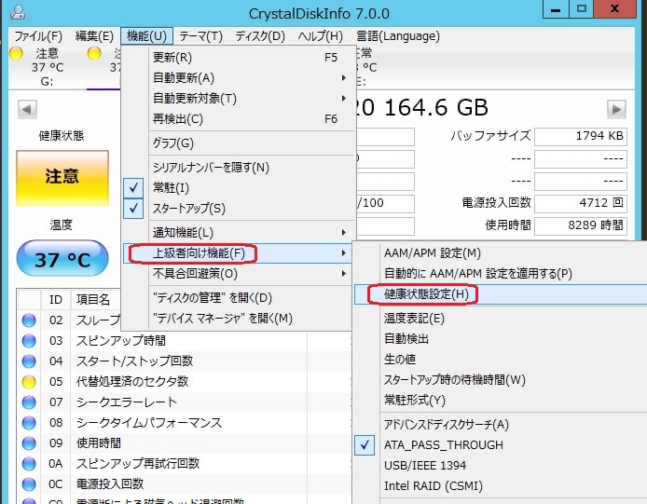Click the blue status dot for ID 03
The width and height of the screenshot is (647, 504).
29,341
